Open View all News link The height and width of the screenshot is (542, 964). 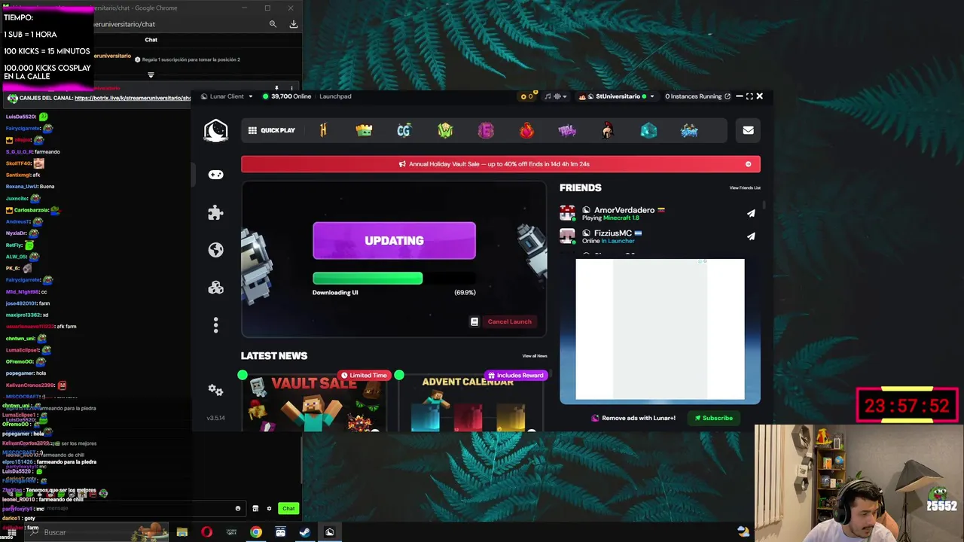click(x=535, y=356)
